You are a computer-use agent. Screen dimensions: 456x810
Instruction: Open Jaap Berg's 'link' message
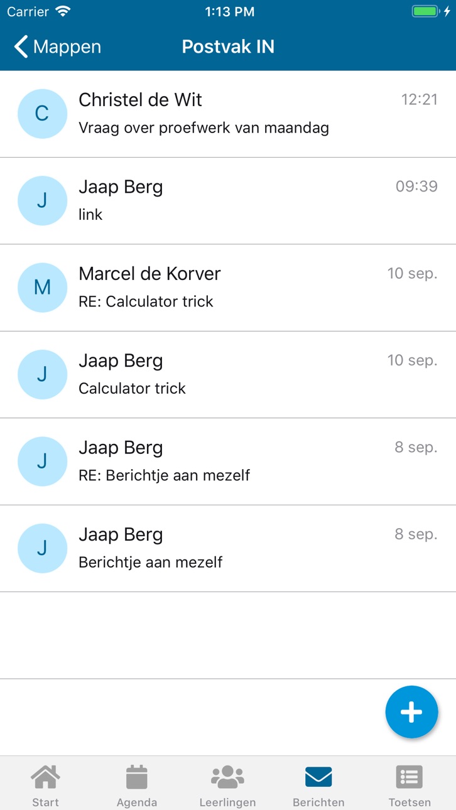[228, 201]
